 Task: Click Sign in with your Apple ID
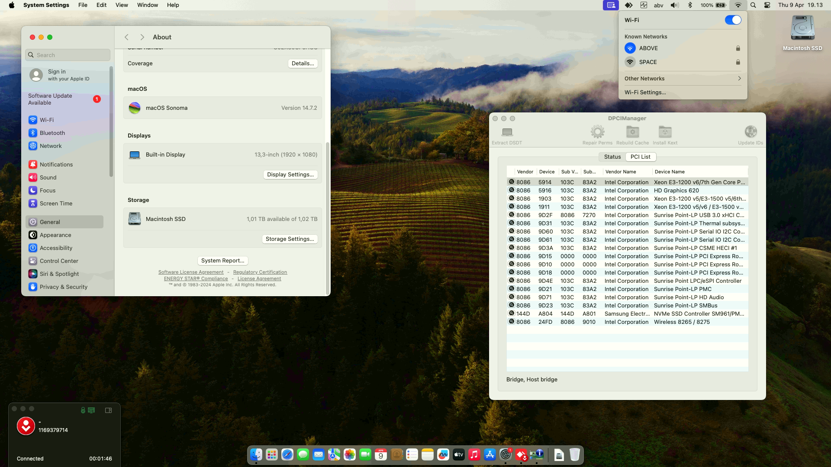(x=64, y=75)
